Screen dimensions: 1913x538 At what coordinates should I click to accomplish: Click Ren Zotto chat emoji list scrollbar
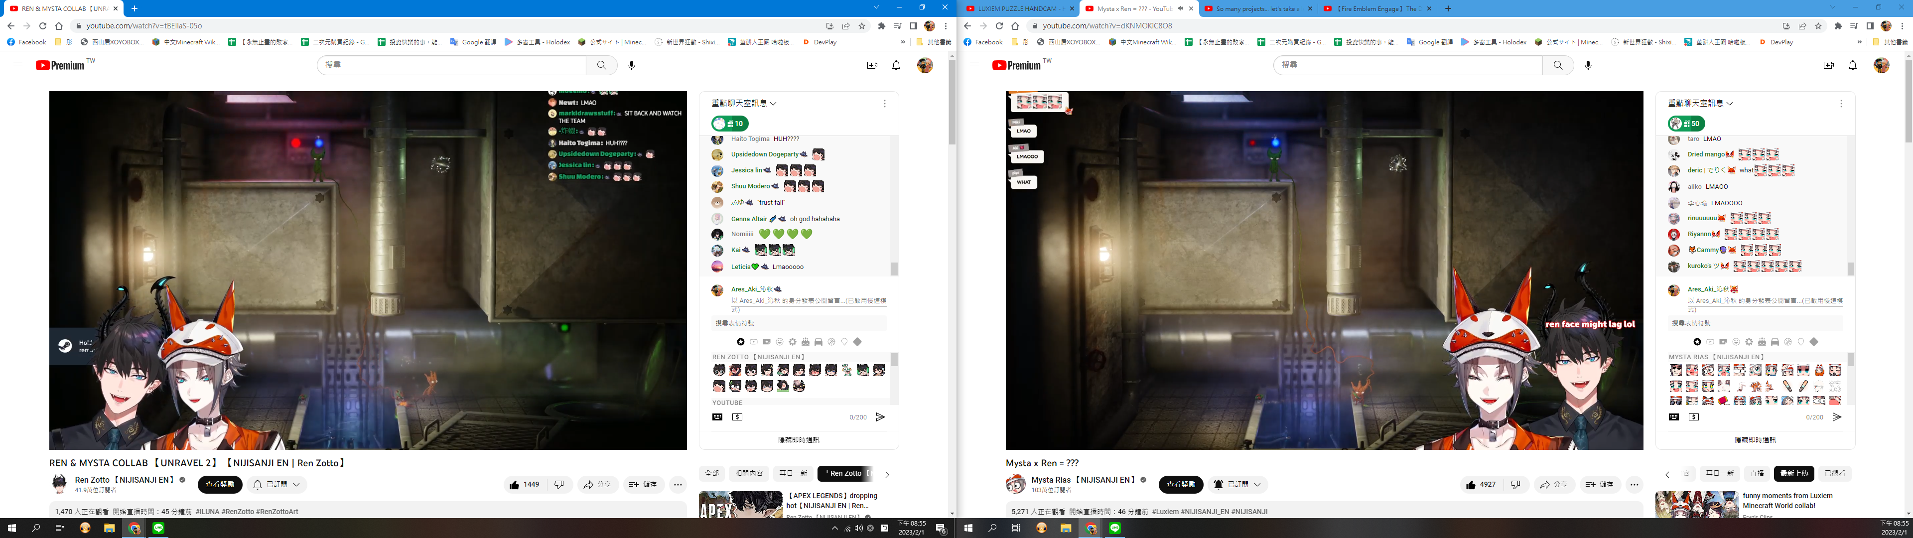(x=894, y=360)
